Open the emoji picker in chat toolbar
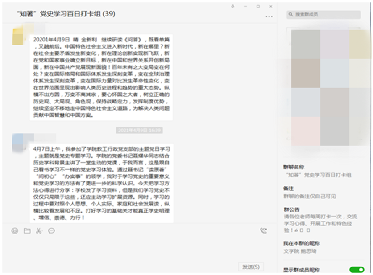The width and height of the screenshot is (373, 275). (x=15, y=231)
